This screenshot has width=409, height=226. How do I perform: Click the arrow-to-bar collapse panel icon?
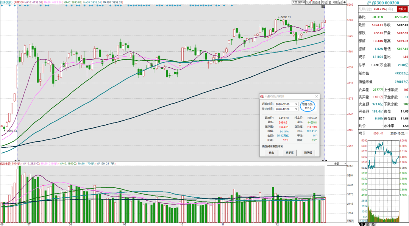click(345, 2)
